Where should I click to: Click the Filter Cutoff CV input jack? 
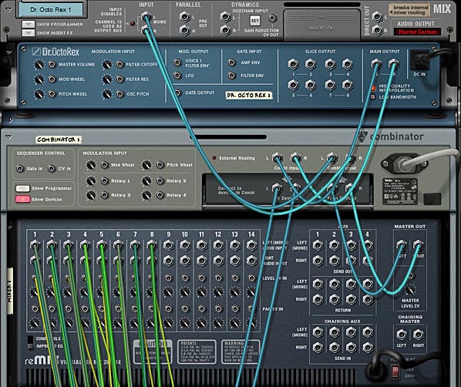[x=119, y=64]
